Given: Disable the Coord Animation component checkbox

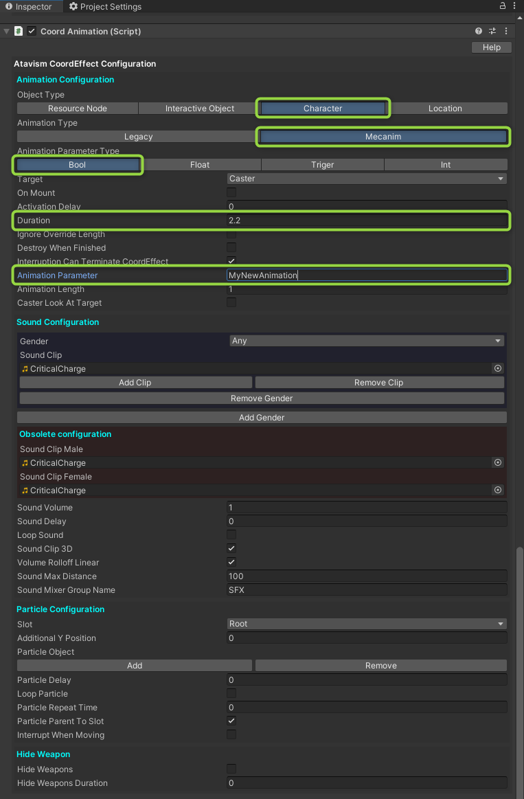Looking at the screenshot, I should click(x=32, y=32).
